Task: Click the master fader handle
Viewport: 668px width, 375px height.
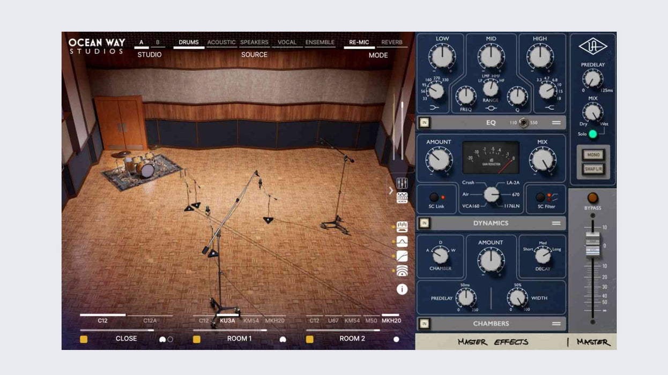Action: coord(592,245)
